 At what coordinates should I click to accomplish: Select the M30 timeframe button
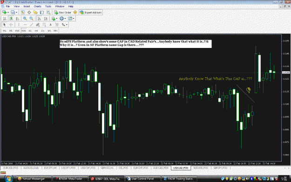coord(24,31)
